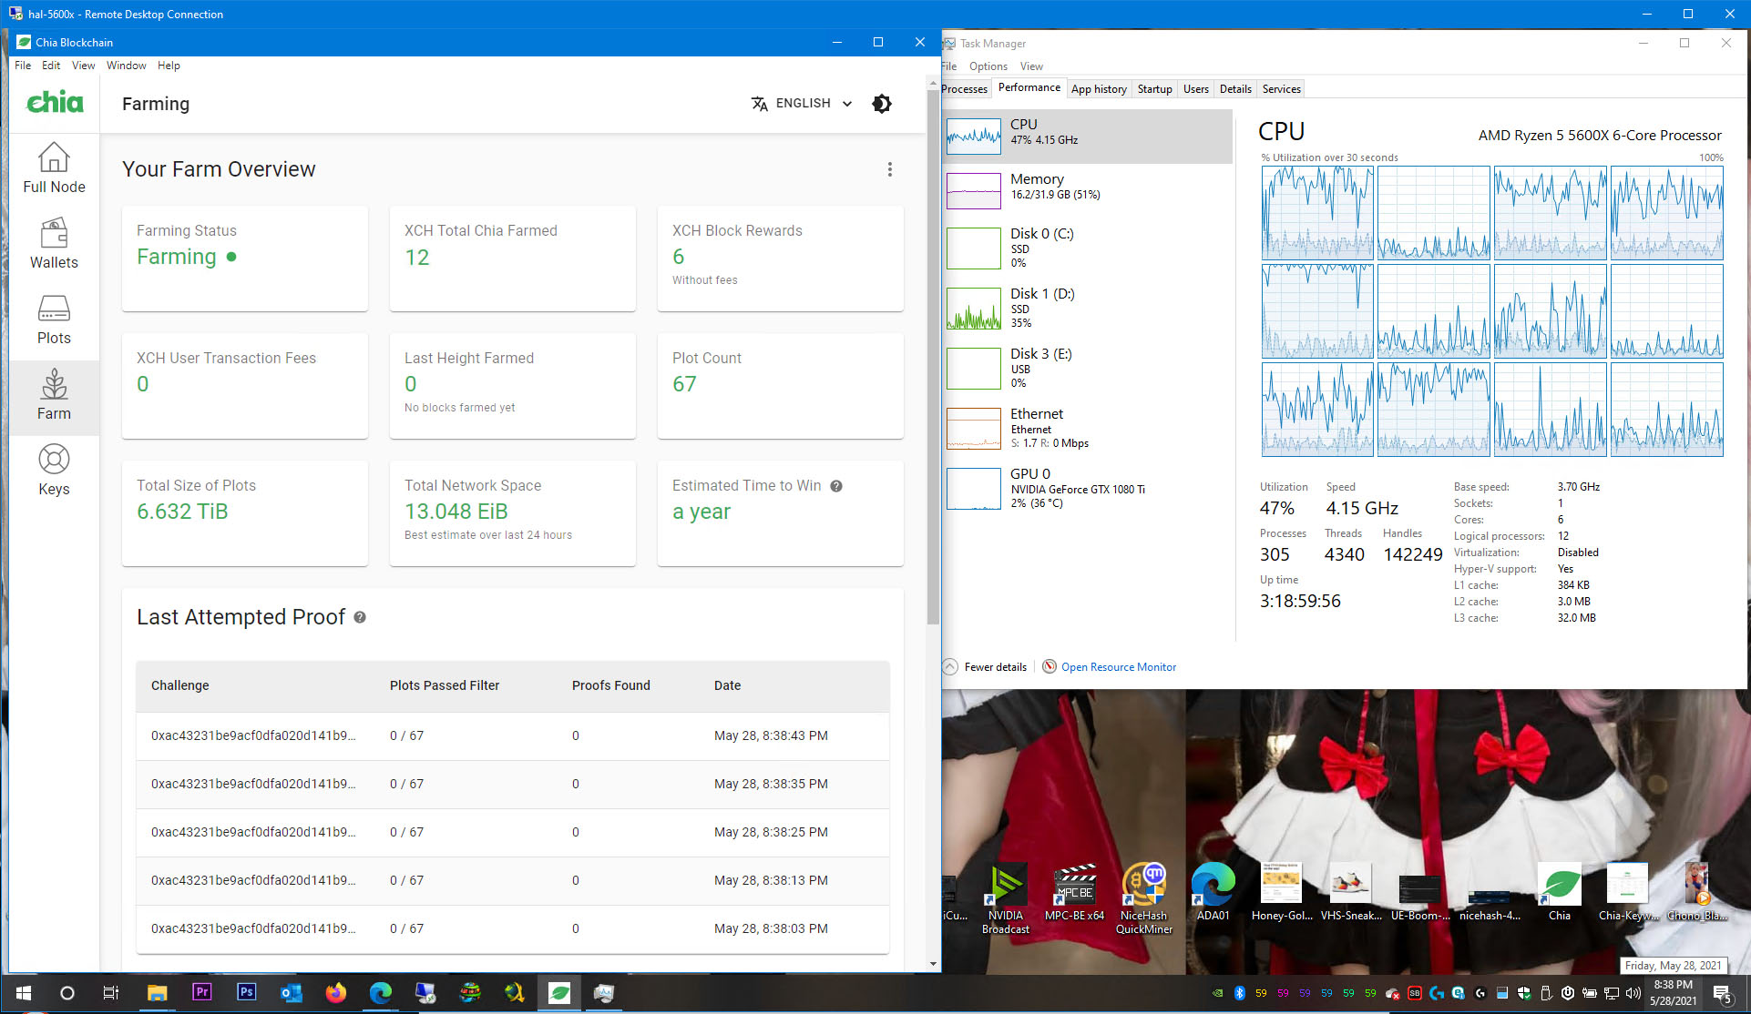The width and height of the screenshot is (1751, 1014).
Task: Switch to Task Manager Details tab
Action: (1235, 89)
